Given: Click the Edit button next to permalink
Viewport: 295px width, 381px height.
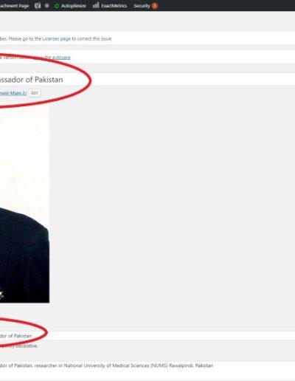Looking at the screenshot, I should [x=35, y=93].
